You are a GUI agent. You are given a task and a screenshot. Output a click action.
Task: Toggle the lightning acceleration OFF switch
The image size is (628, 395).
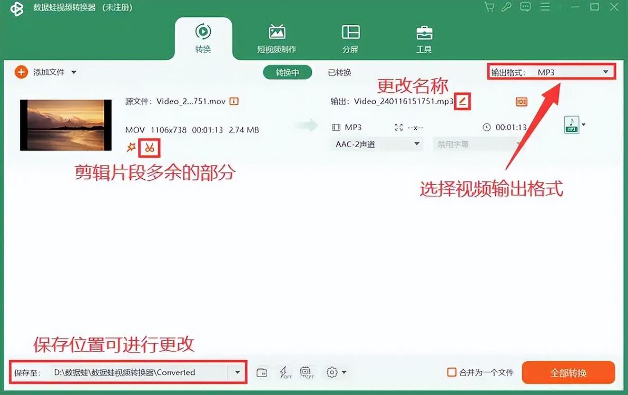[285, 372]
